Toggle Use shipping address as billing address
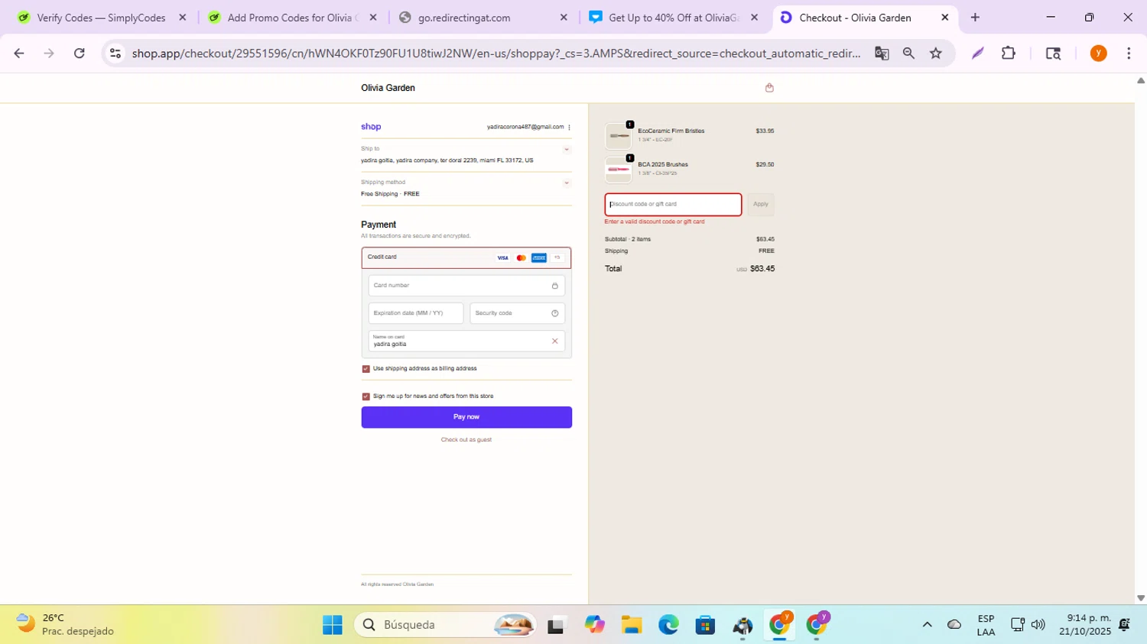Viewport: 1147px width, 644px height. [x=366, y=369]
